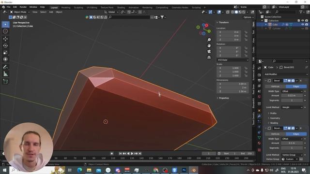Expand the Shading modifier section
310x174 pixels.
(x=273, y=123)
